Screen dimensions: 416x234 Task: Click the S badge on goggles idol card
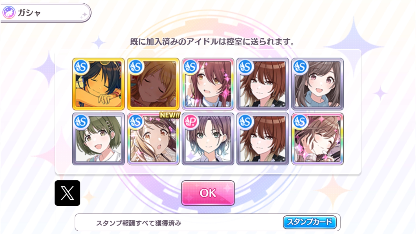81,67
